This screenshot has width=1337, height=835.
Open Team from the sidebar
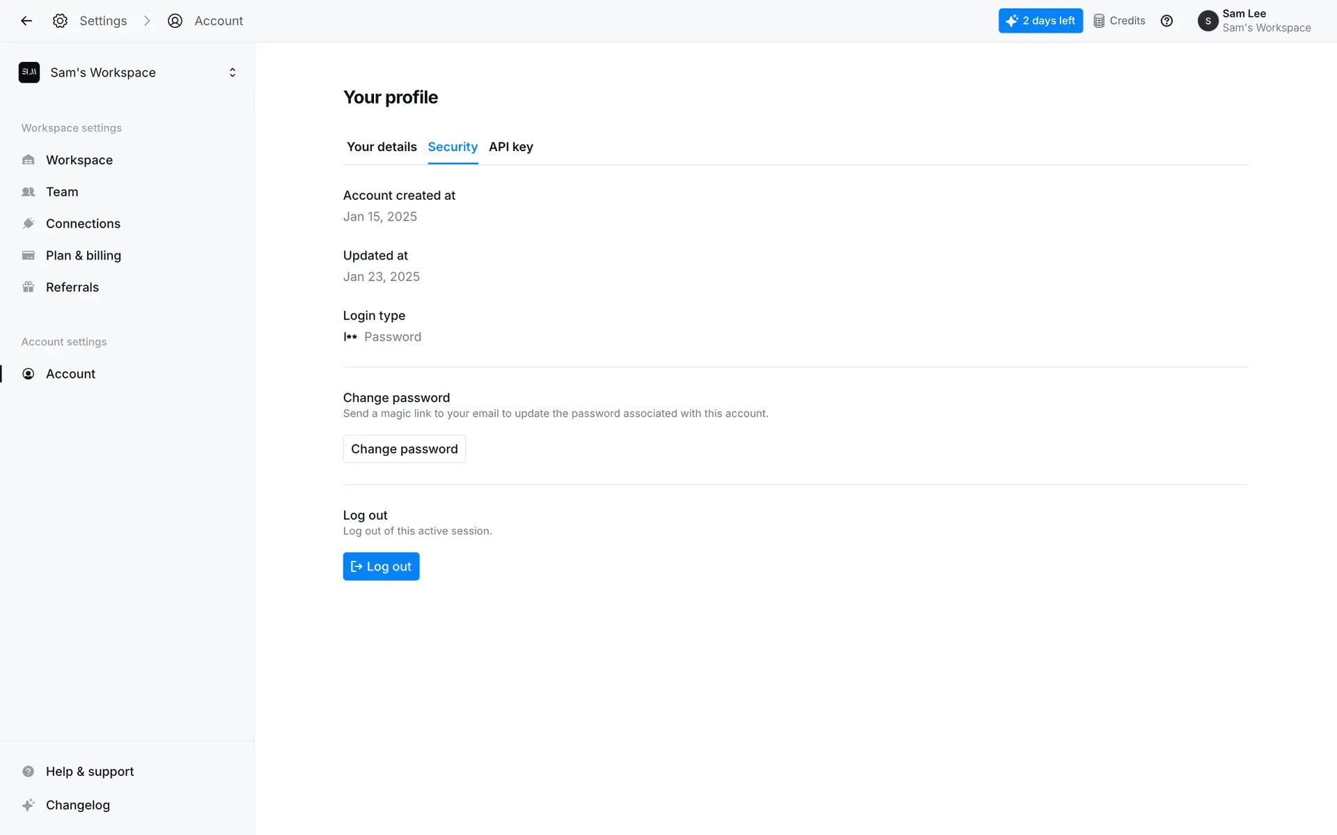click(x=62, y=192)
